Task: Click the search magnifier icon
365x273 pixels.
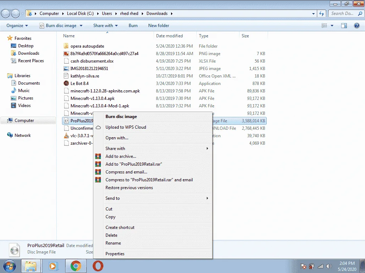Action: 360,14
